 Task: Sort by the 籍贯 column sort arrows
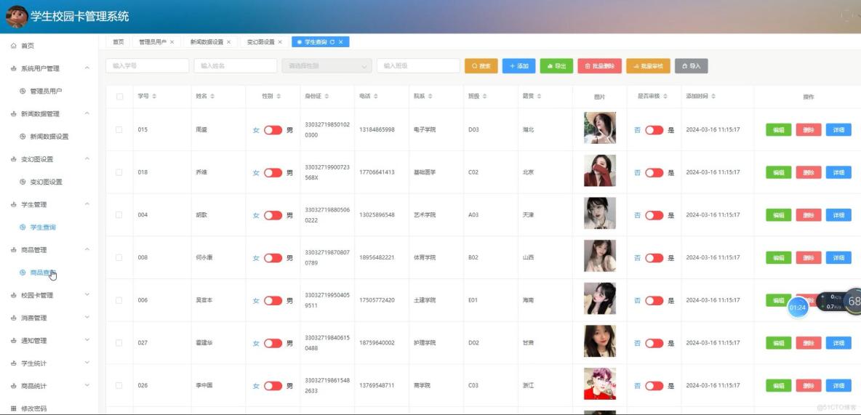(x=539, y=97)
